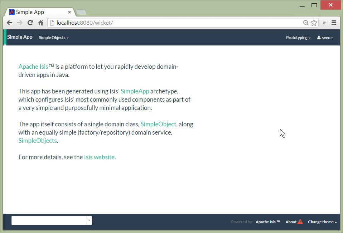Click the zoom magnifier icon in address bar
Viewport: 343px width, 233px height.
[306, 23]
